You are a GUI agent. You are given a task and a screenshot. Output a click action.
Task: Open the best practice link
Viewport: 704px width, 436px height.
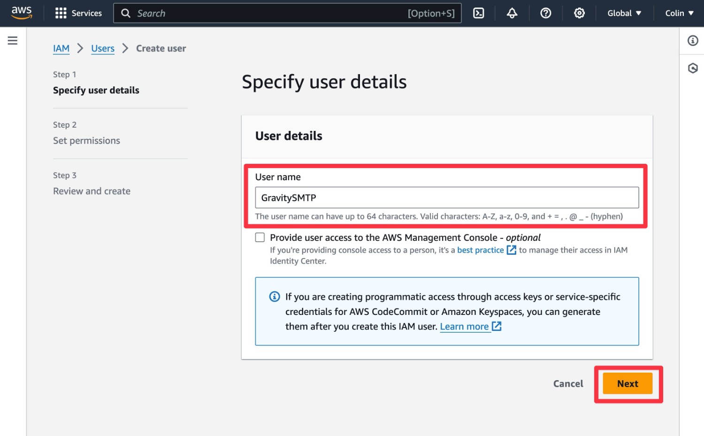pyautogui.click(x=481, y=250)
